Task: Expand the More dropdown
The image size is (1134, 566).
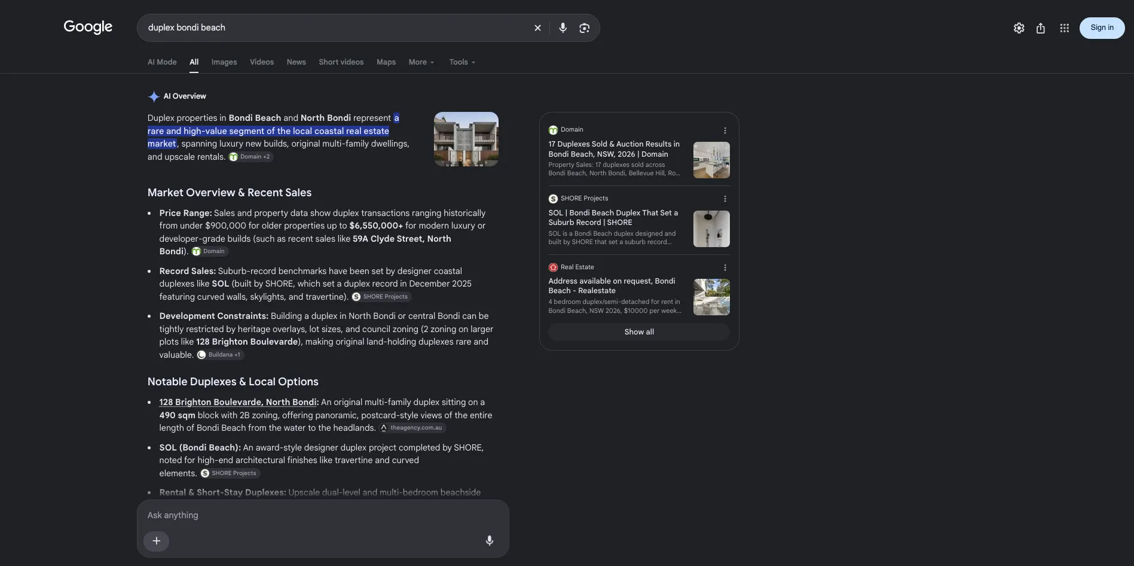Action: [421, 62]
